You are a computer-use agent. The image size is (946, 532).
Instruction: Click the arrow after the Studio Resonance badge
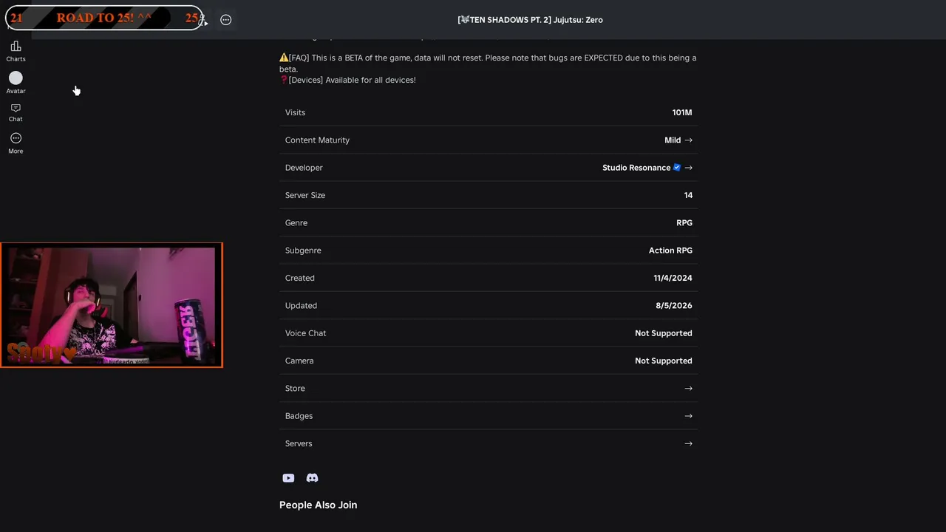tap(688, 168)
